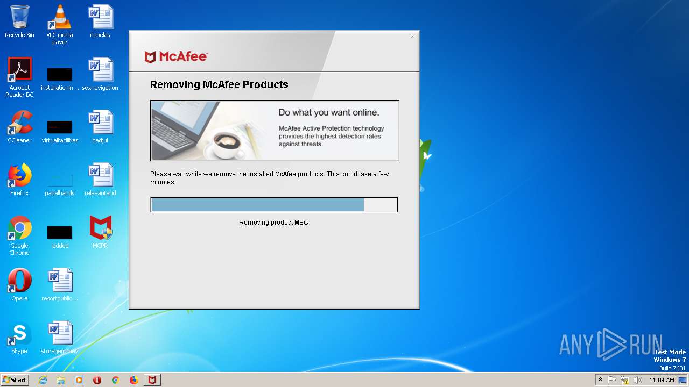Click the McAfee logo in header
Screen dimensions: 689x387
[x=176, y=57]
